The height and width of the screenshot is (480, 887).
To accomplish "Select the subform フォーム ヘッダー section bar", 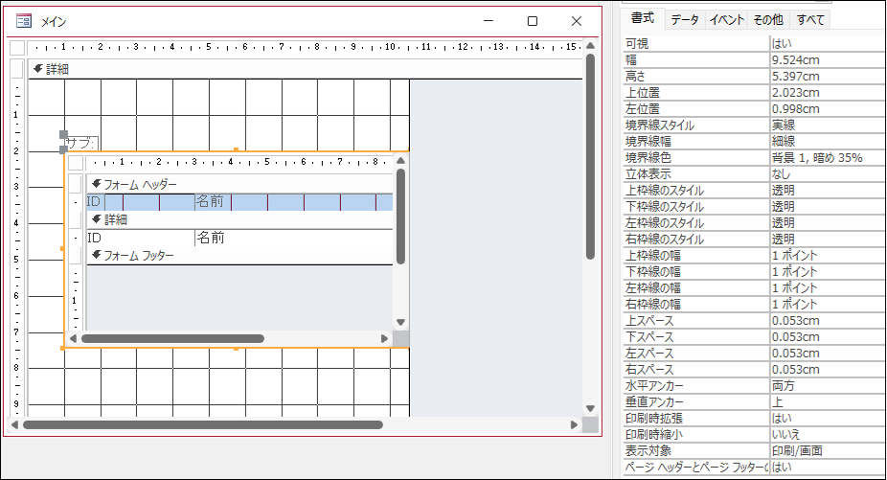I will 239,185.
